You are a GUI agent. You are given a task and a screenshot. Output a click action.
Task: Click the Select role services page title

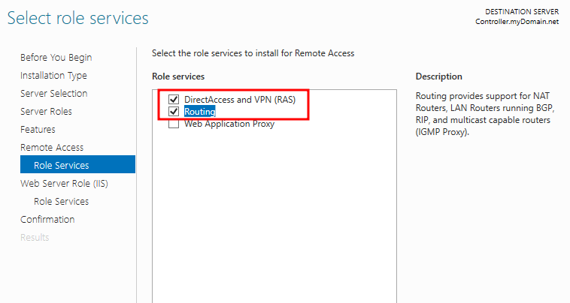tap(77, 18)
